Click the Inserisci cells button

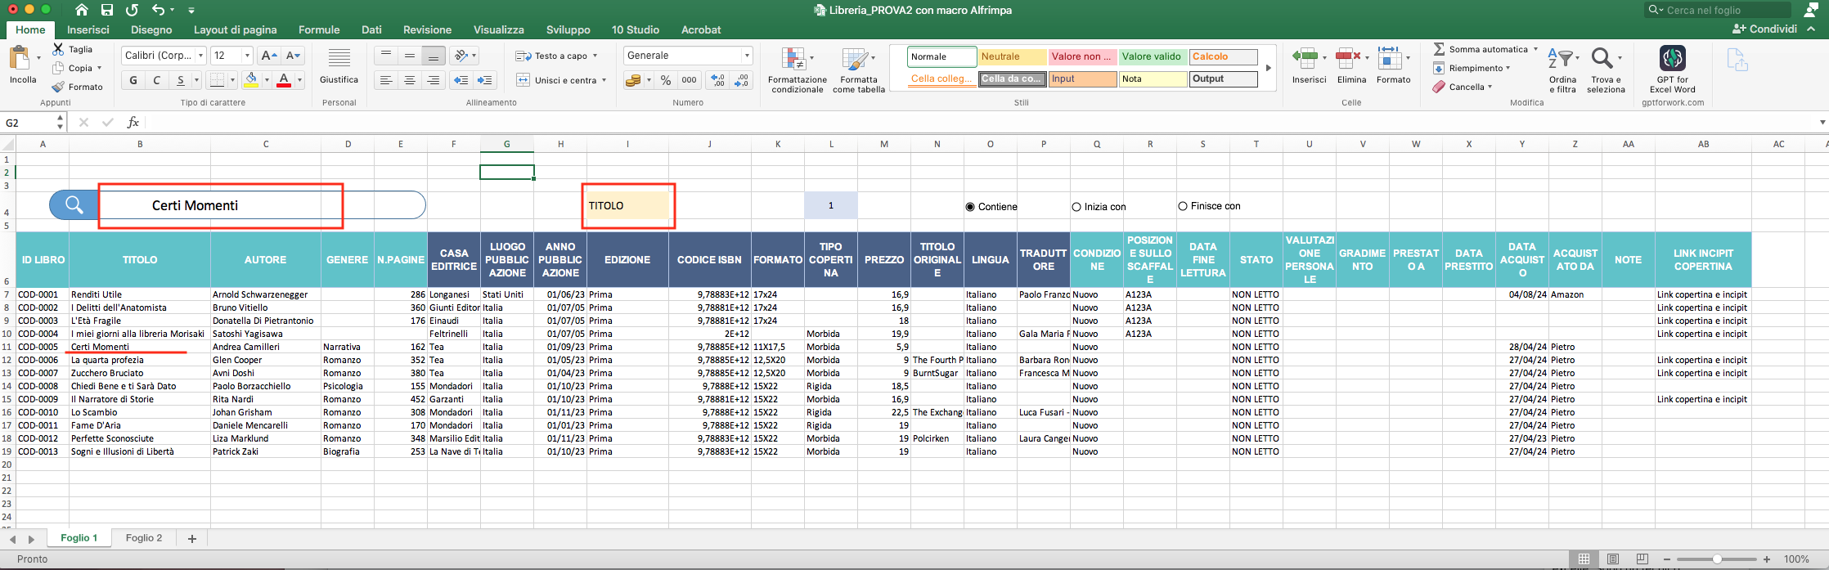(x=1309, y=65)
